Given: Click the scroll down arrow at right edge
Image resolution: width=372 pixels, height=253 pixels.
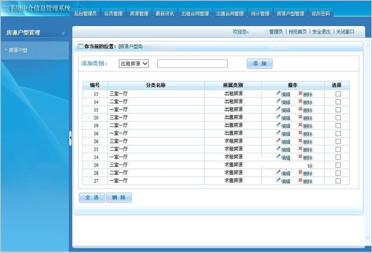Looking at the screenshot, I should click(x=368, y=237).
